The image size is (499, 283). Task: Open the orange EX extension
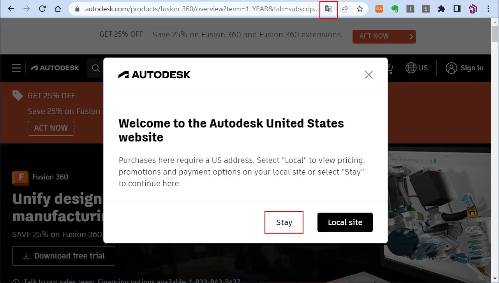click(x=379, y=9)
